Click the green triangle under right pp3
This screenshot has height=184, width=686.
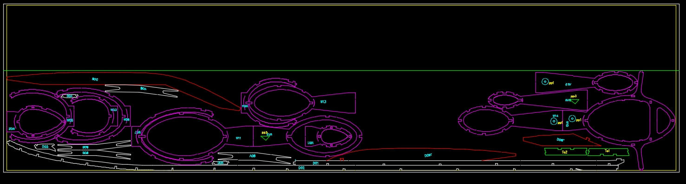575,101
